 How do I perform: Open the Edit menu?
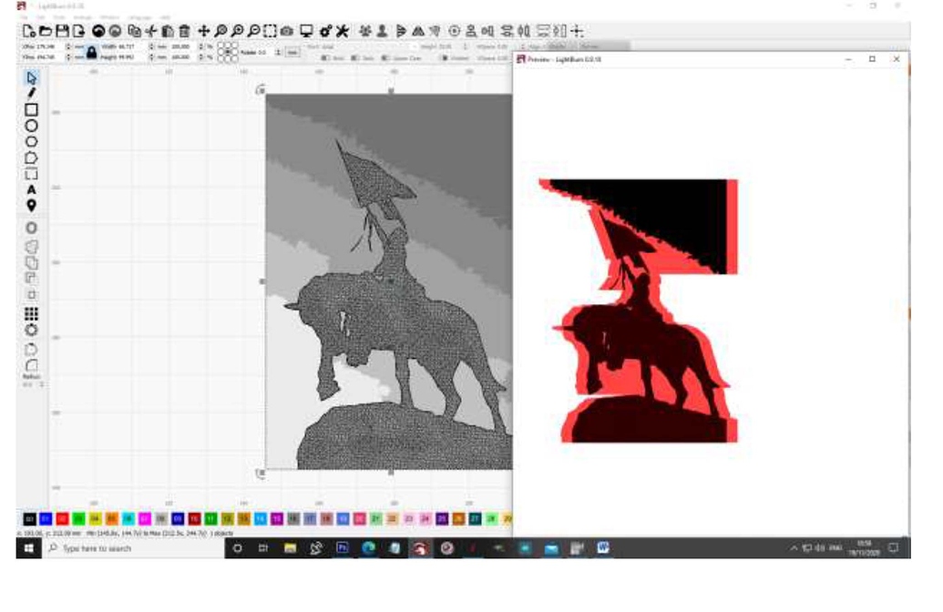38,15
